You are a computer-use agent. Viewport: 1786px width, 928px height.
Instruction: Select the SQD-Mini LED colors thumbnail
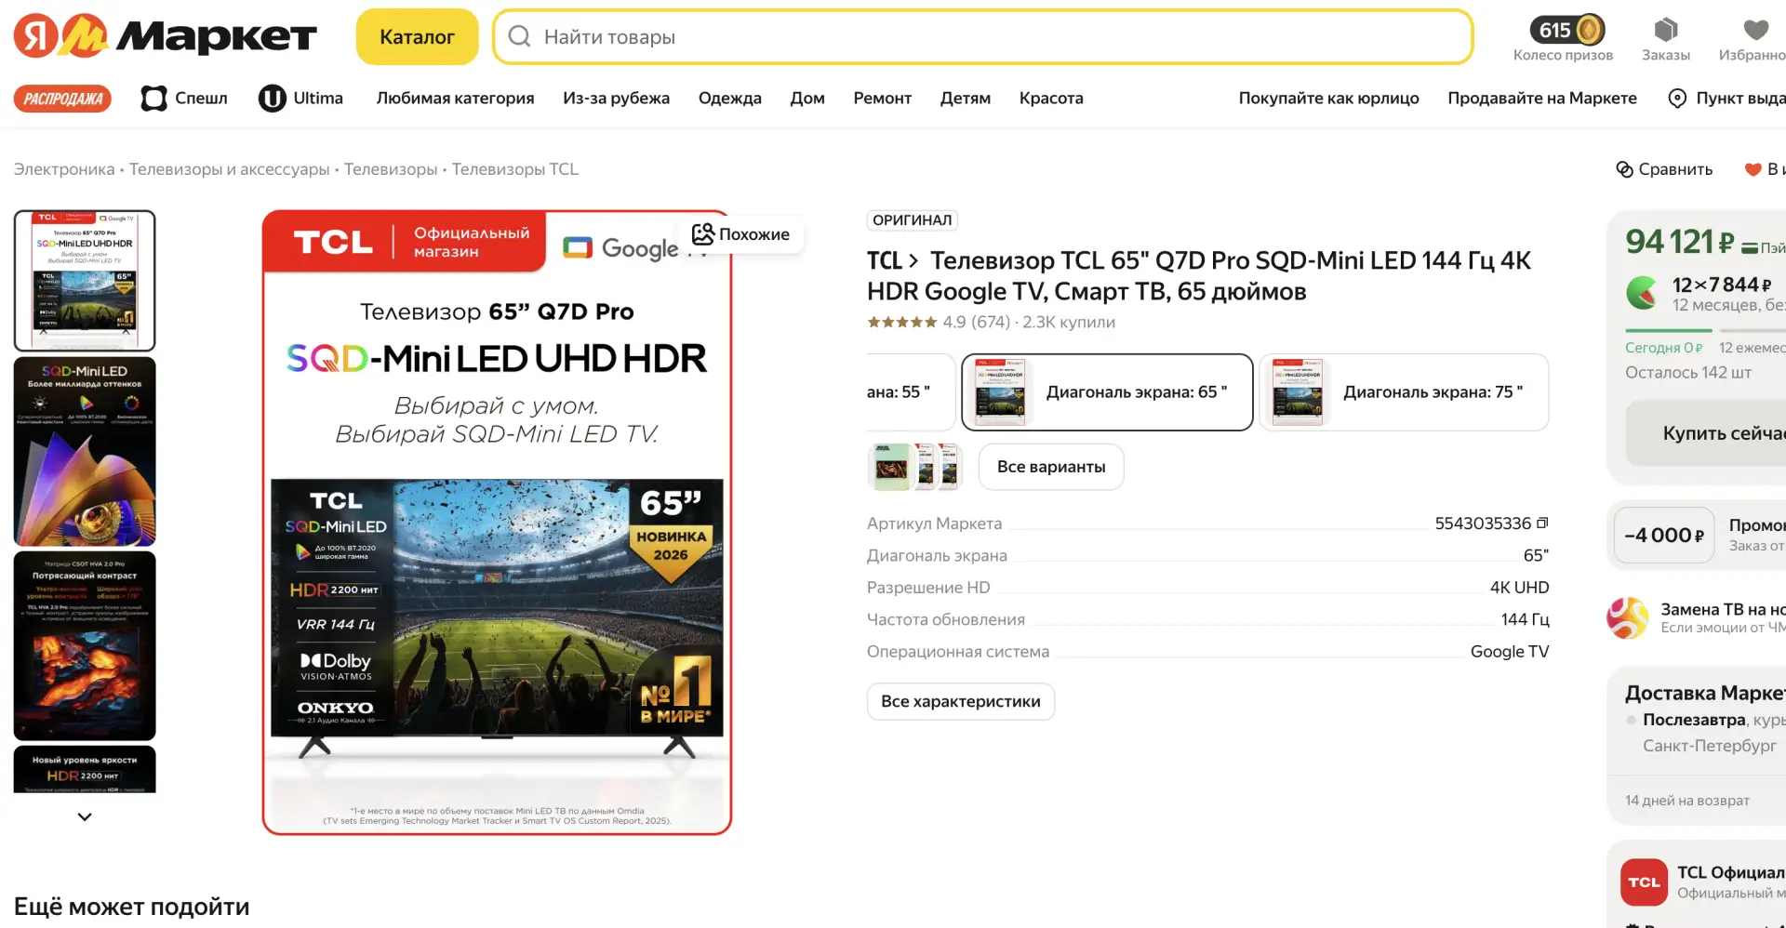pyautogui.click(x=85, y=451)
